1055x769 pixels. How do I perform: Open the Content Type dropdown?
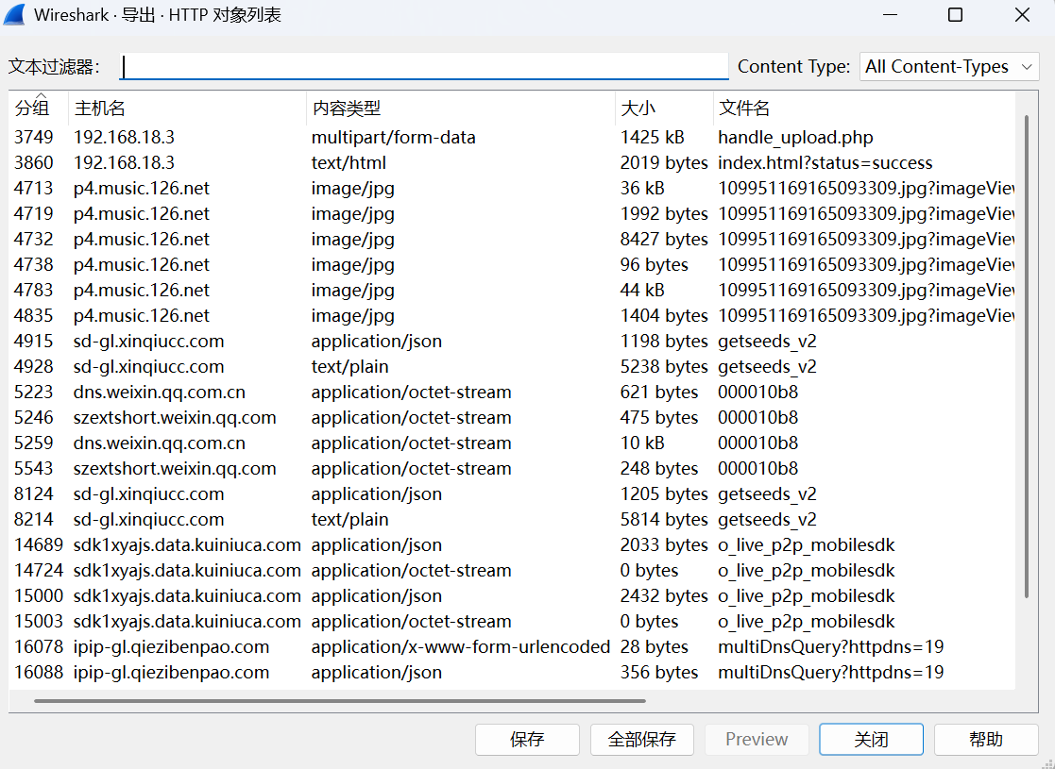[948, 67]
